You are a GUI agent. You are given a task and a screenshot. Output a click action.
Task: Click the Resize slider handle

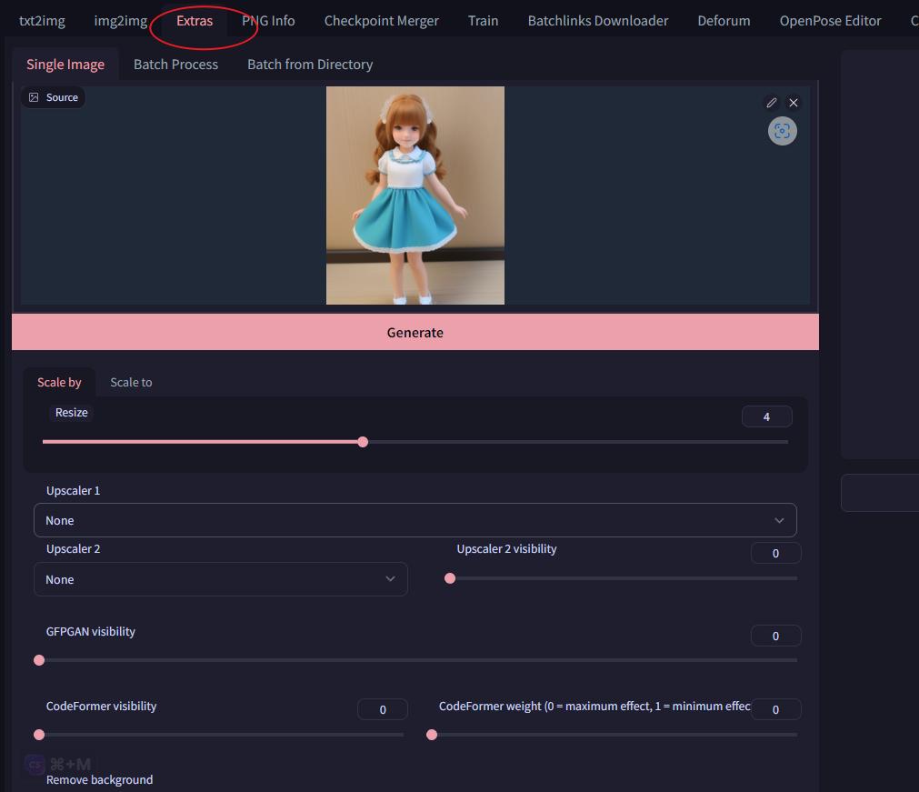[x=363, y=442]
